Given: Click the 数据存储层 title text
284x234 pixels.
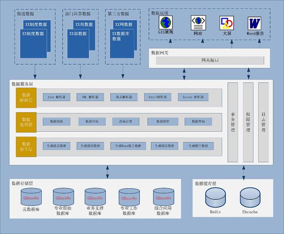Looking at the screenshot, I should tap(22, 183).
